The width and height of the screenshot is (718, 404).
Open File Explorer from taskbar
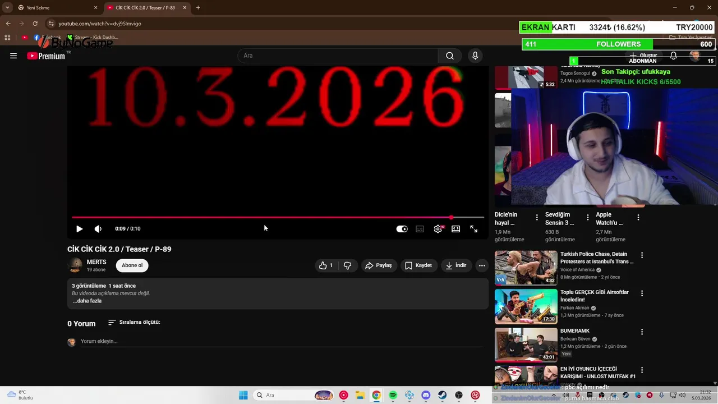(360, 395)
